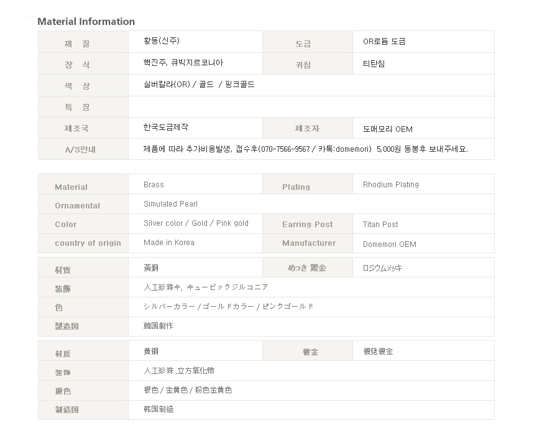This screenshot has width=542, height=438.
Task: Click the 제조자 label
Action: (x=307, y=129)
